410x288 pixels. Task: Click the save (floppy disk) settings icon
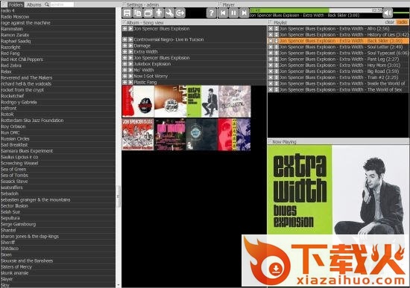pyautogui.click(x=127, y=13)
